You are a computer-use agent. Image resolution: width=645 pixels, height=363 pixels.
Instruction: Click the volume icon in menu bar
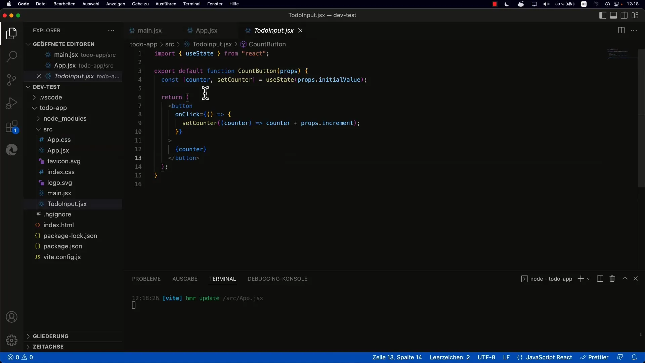point(546,4)
